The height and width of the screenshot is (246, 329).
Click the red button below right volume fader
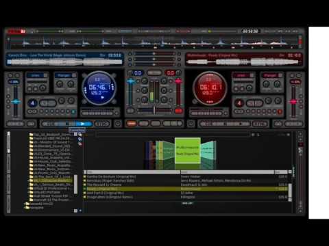pos(178,111)
